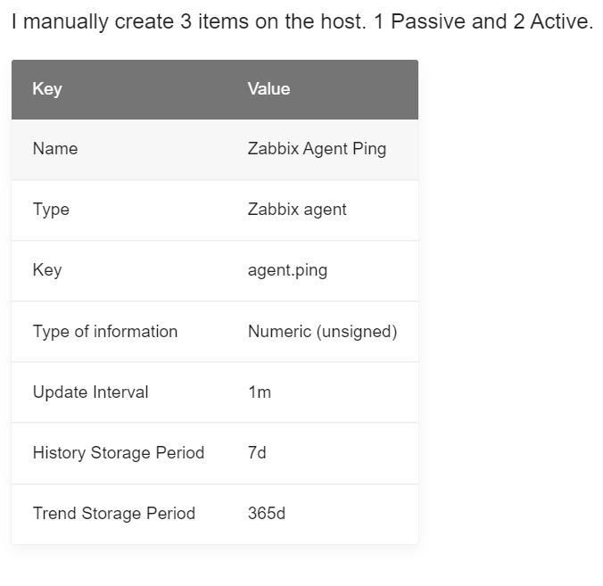Screen dimensions: 603x586
Task: Click the Update Interval label
Action: point(90,392)
